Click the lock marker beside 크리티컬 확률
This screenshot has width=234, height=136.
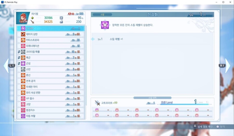tap(19, 52)
